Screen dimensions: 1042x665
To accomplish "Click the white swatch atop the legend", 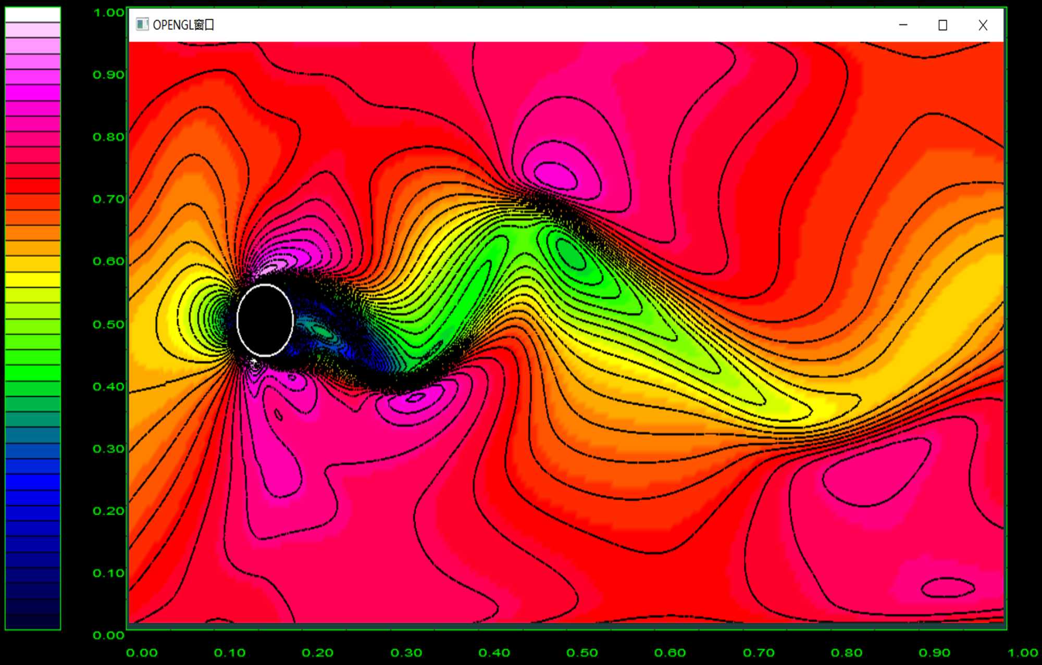I will 32,15.
